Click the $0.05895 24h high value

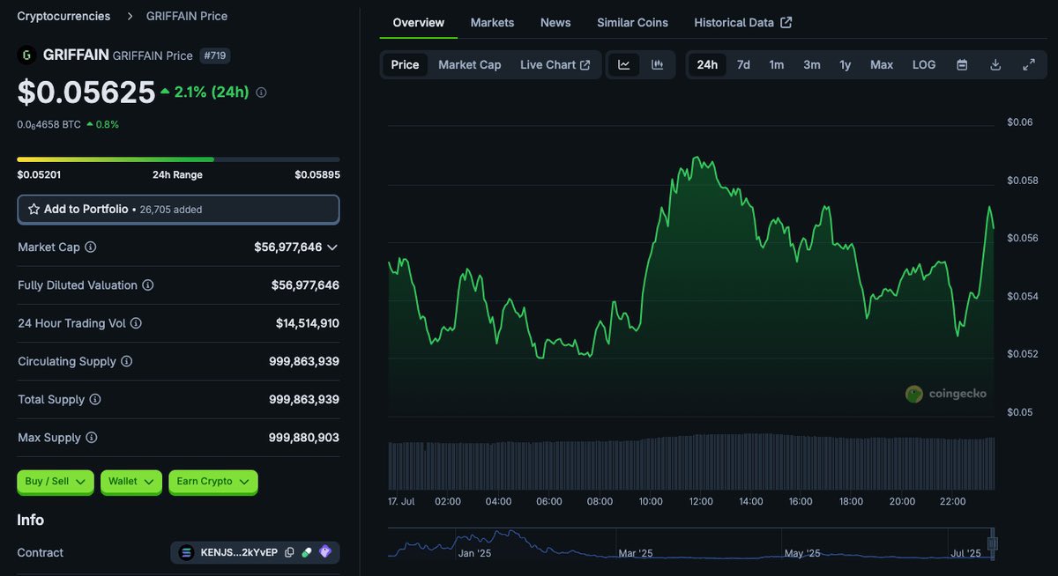(x=317, y=174)
